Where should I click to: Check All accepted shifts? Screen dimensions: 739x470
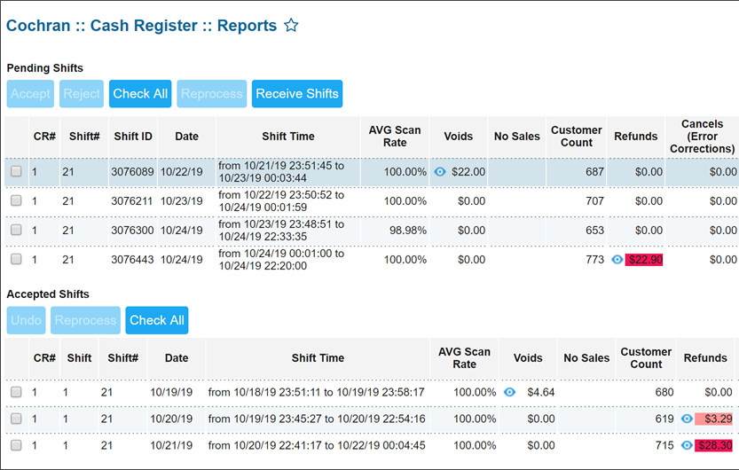[x=157, y=320]
